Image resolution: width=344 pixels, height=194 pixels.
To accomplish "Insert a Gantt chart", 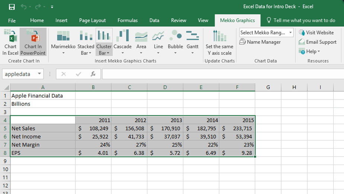I will 192,42.
